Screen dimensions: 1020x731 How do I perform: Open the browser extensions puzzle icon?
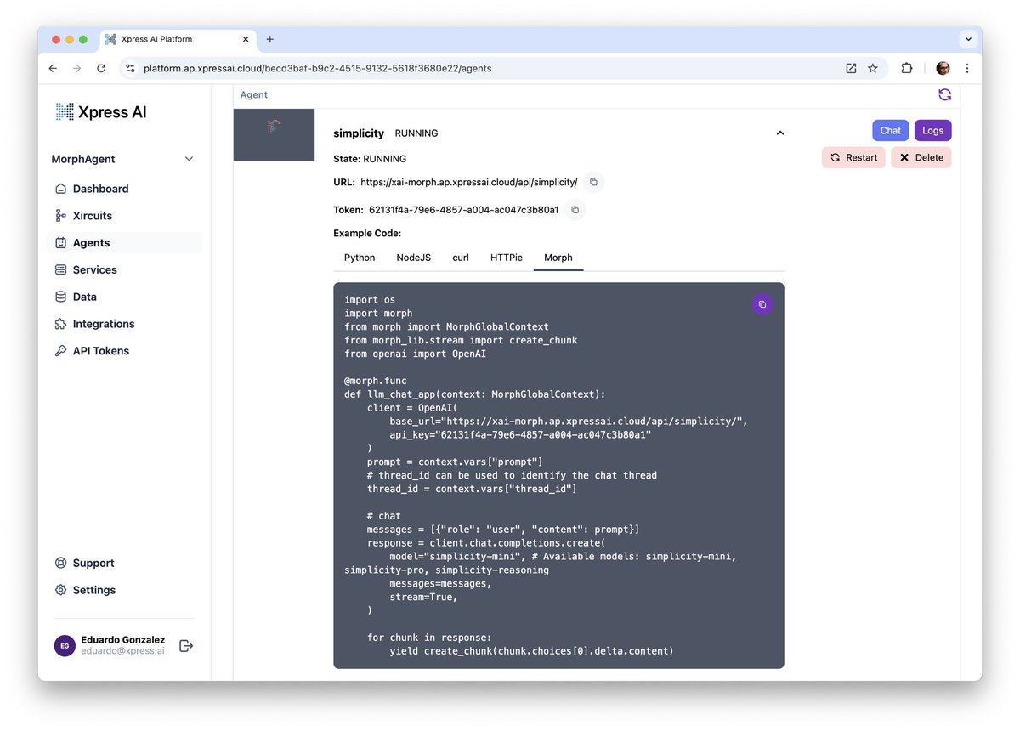coord(907,68)
